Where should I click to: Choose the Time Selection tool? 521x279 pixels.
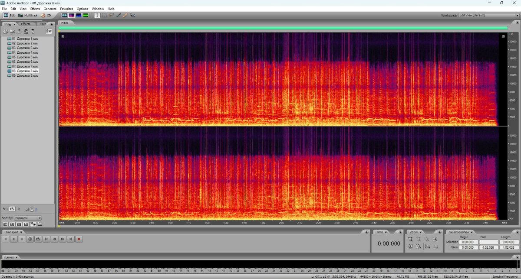(x=97, y=15)
